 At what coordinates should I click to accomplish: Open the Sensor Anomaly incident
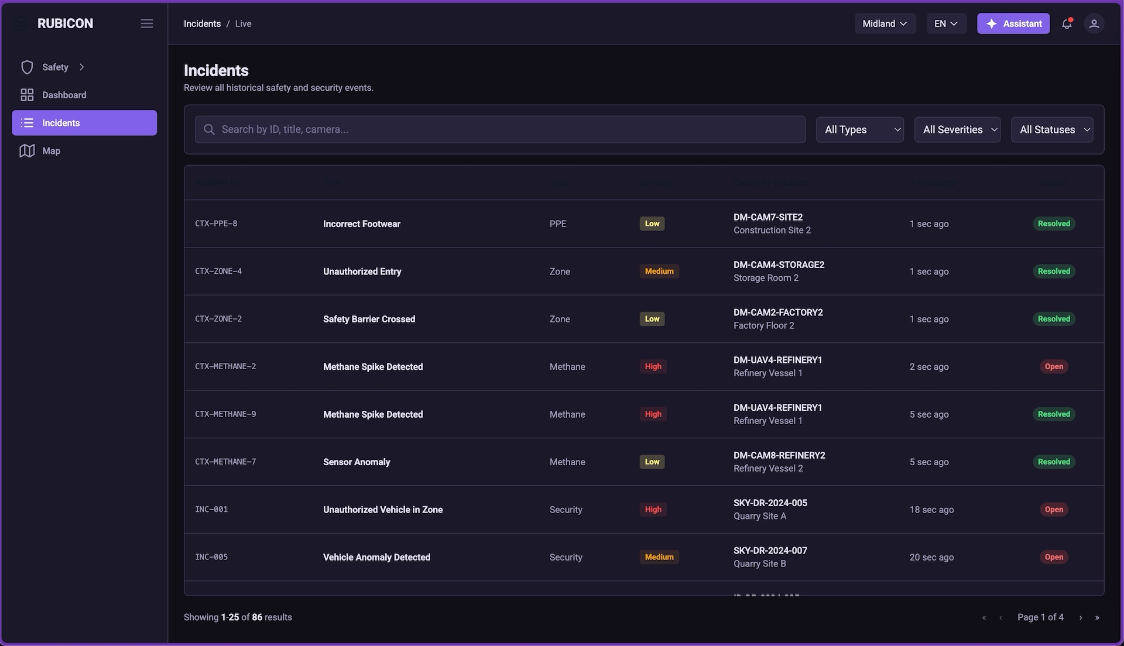click(357, 462)
